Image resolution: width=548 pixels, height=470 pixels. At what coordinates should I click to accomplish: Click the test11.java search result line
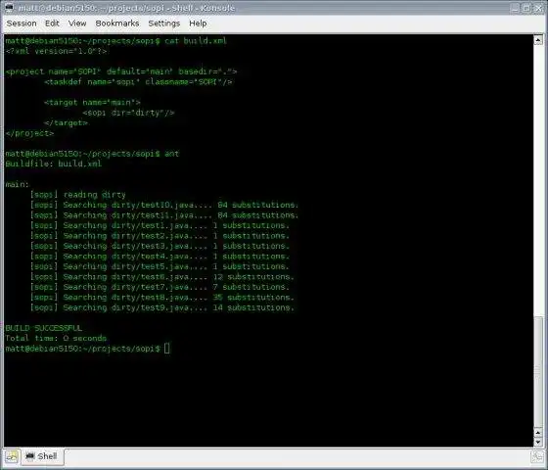tap(164, 215)
